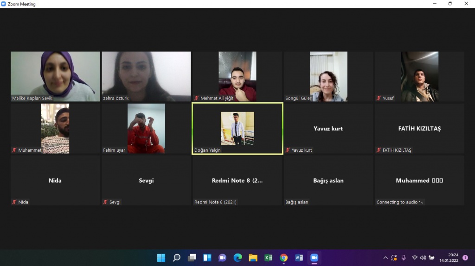This screenshot has width=475, height=266.
Task: Click the taskbar Search magnifier icon
Action: [176, 258]
